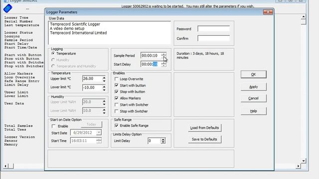
Task: Click the Apply button
Action: tap(254, 87)
